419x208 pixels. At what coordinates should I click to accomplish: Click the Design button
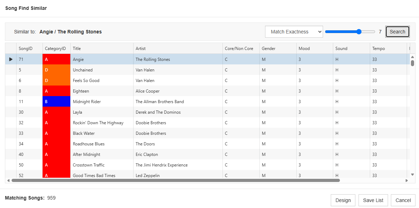coord(343,200)
